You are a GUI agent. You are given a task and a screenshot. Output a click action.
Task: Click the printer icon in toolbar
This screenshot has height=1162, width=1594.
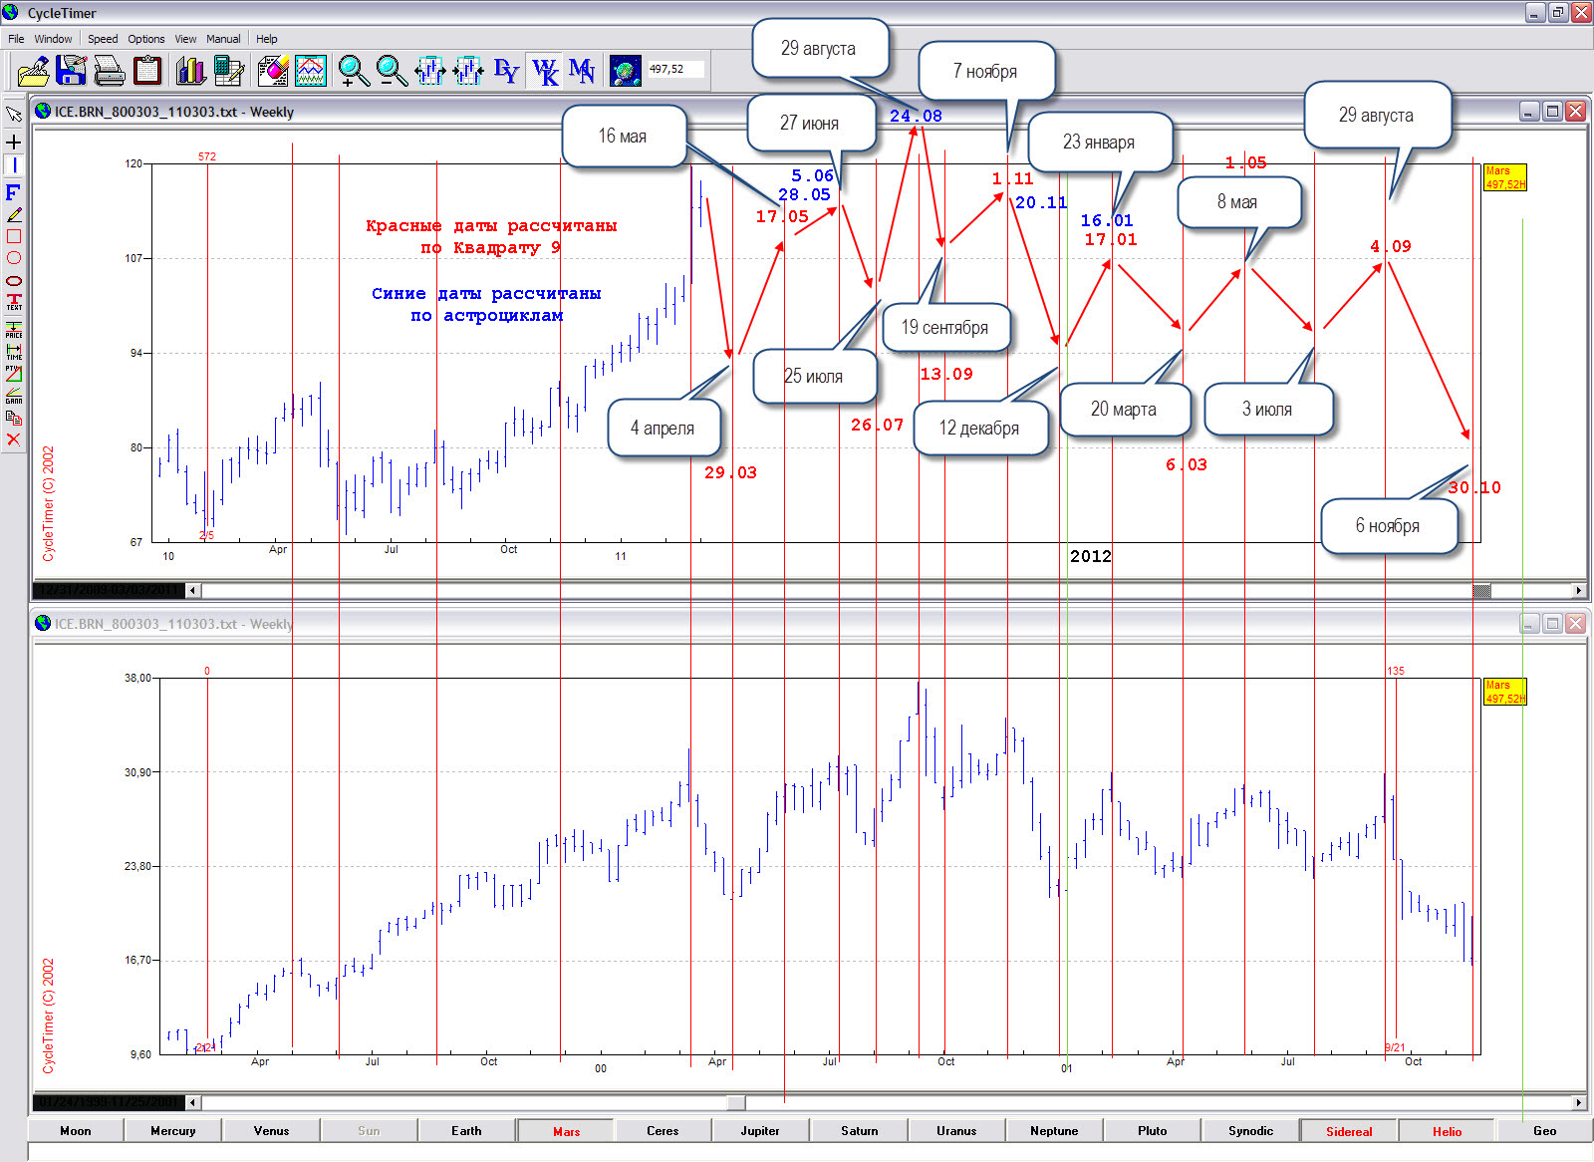[x=109, y=71]
